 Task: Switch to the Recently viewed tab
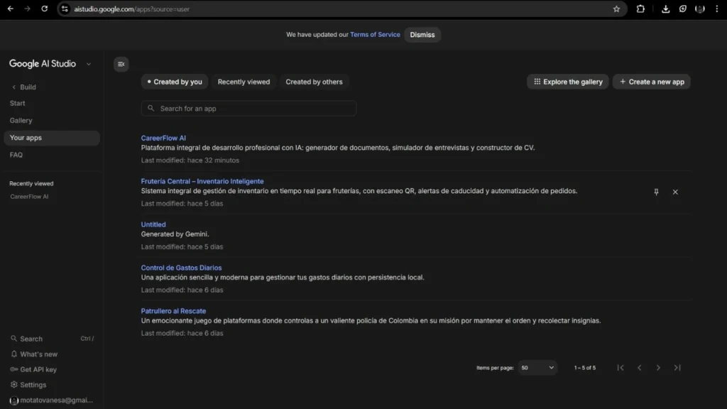pos(244,82)
